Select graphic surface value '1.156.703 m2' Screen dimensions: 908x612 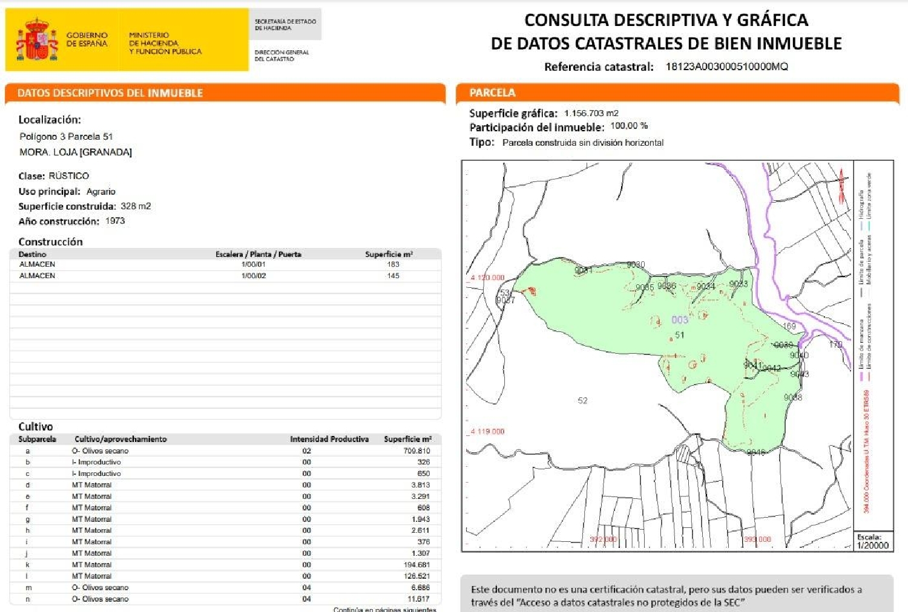tap(591, 113)
